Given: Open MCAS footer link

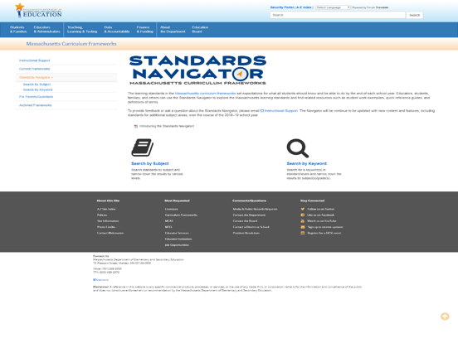Looking at the screenshot, I should [x=169, y=221].
